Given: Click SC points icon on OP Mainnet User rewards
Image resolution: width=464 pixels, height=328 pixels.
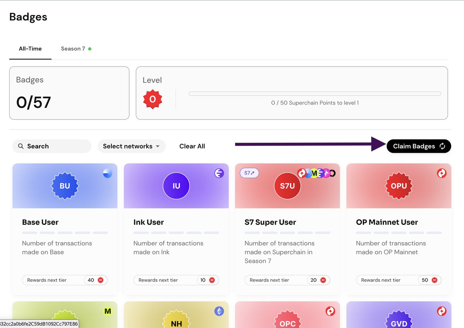Looking at the screenshot, I should point(435,280).
